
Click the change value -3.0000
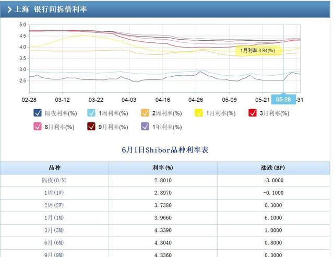(x=273, y=180)
